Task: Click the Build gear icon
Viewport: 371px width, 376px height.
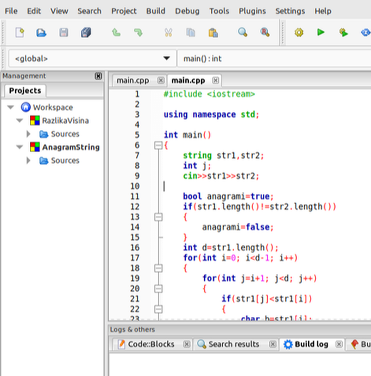Action: 299,32
